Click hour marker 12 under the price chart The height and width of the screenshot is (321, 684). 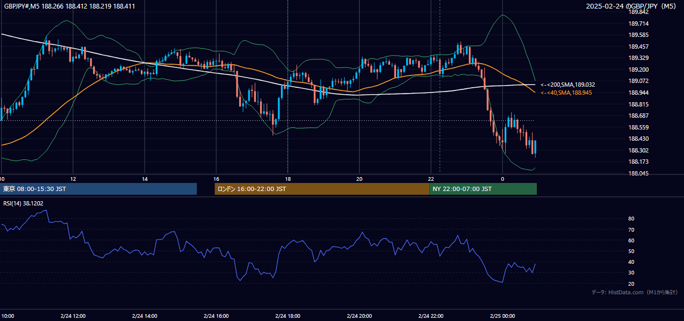click(x=73, y=179)
